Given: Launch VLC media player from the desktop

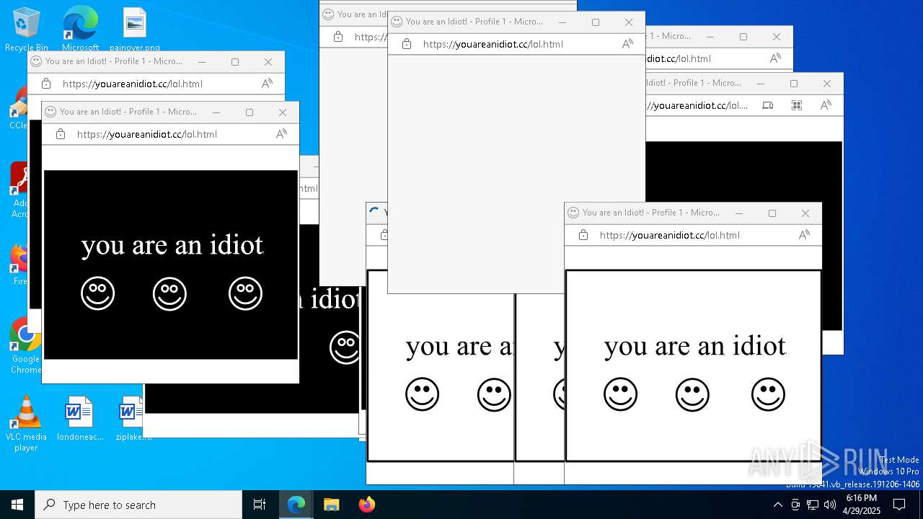Looking at the screenshot, I should point(26,424).
